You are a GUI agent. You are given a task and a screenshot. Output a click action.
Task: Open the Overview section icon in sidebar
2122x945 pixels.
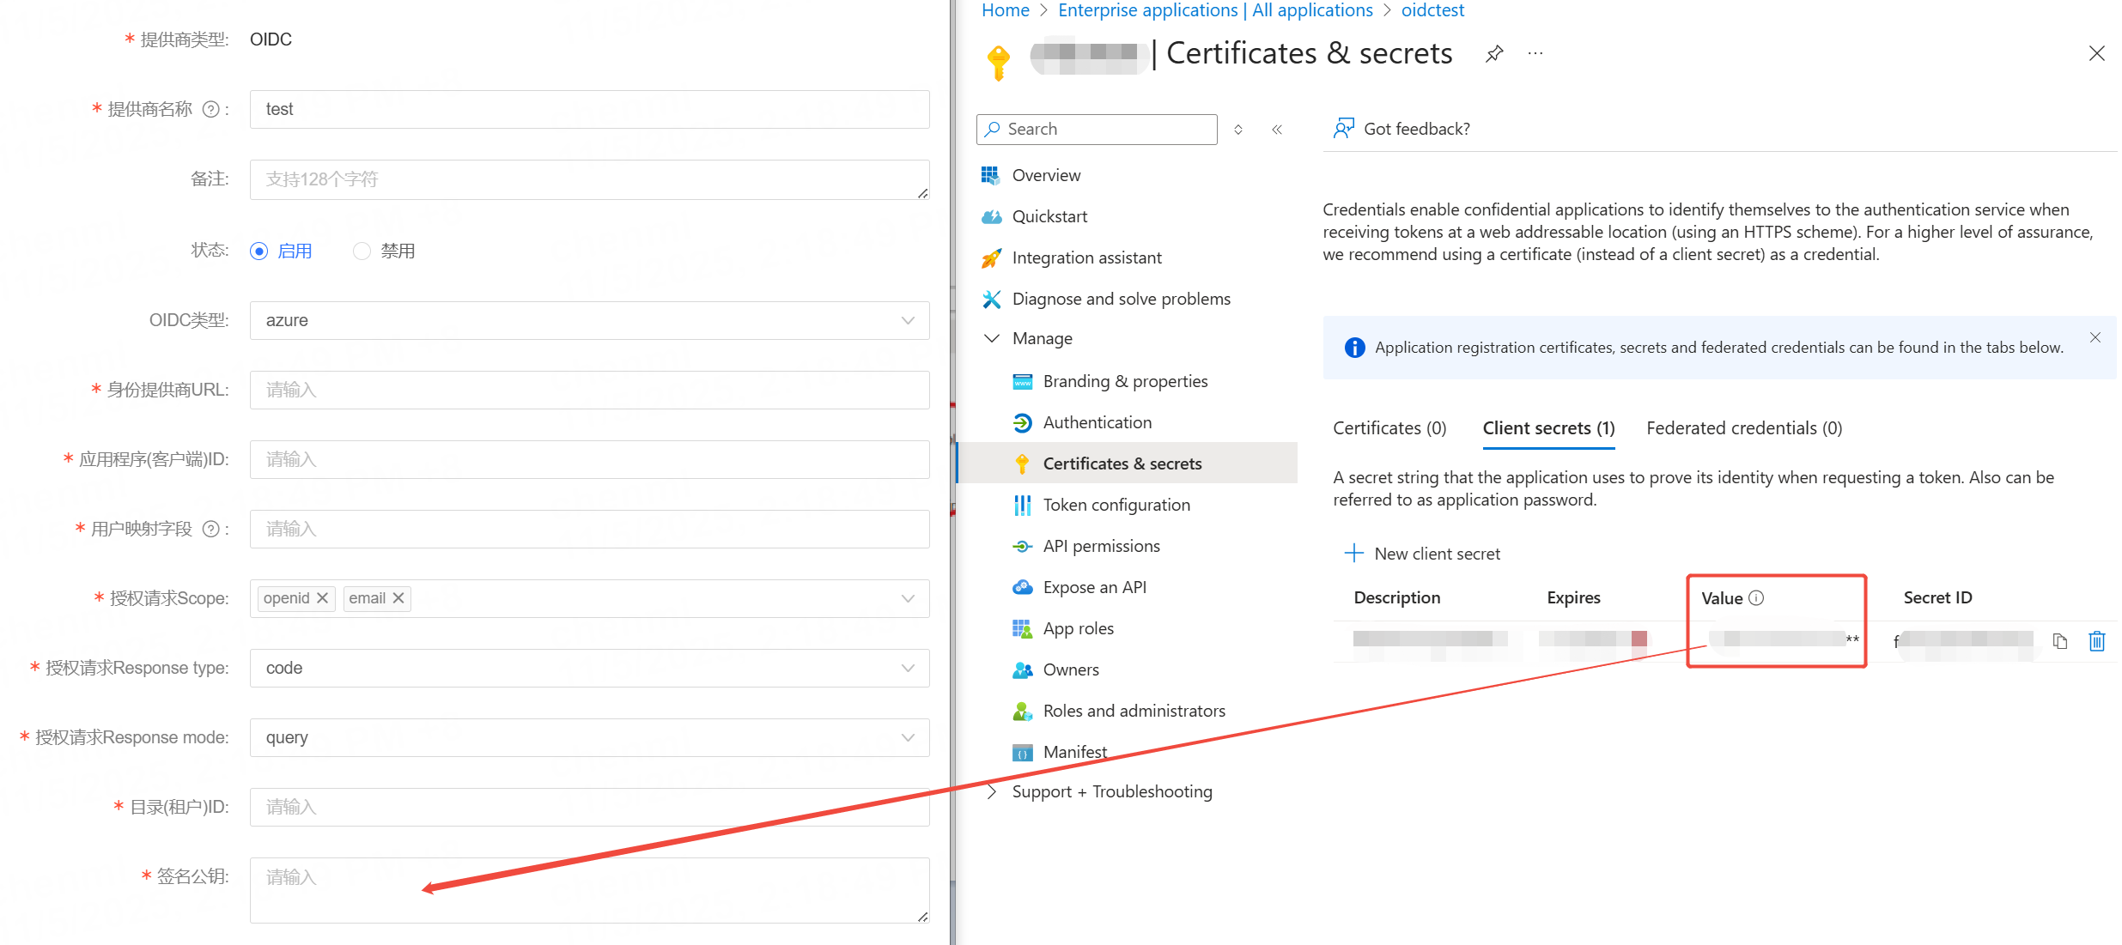pyautogui.click(x=990, y=174)
